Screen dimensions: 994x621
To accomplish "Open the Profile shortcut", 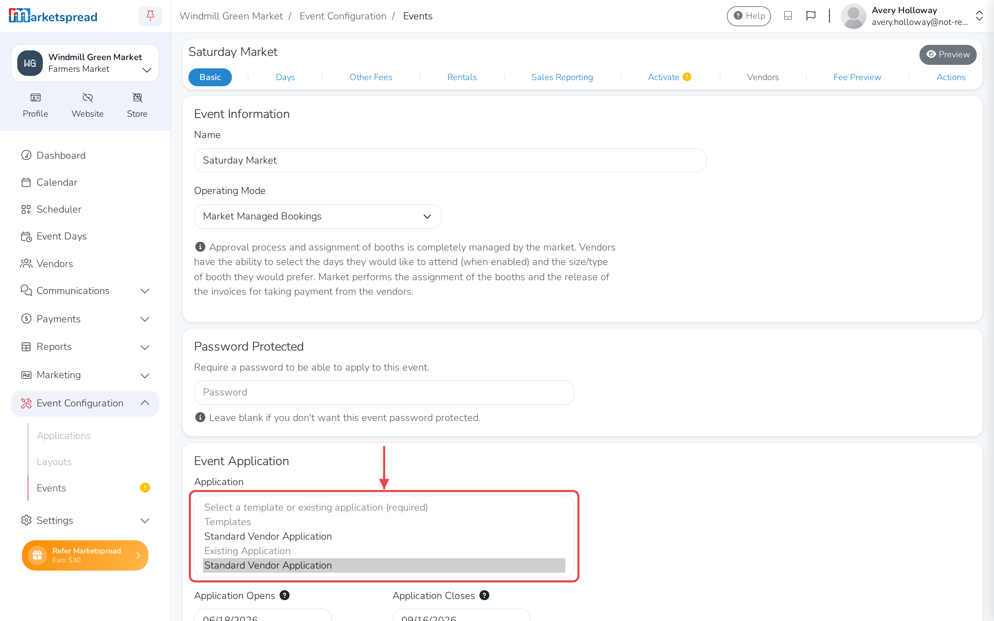I will click(35, 105).
